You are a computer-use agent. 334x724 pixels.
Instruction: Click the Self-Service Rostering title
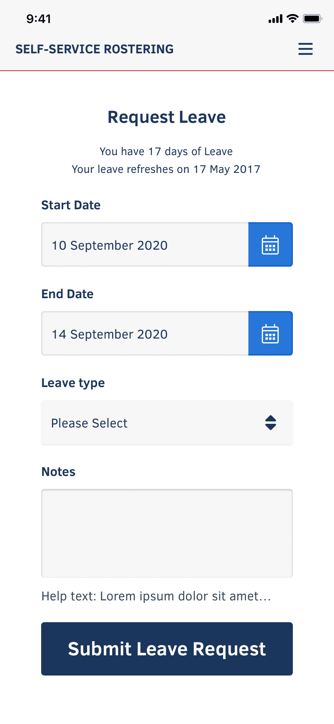pyautogui.click(x=94, y=49)
